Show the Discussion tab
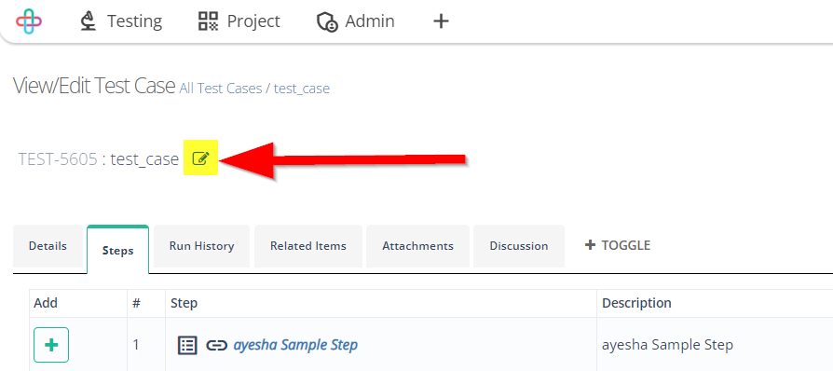 [x=519, y=246]
